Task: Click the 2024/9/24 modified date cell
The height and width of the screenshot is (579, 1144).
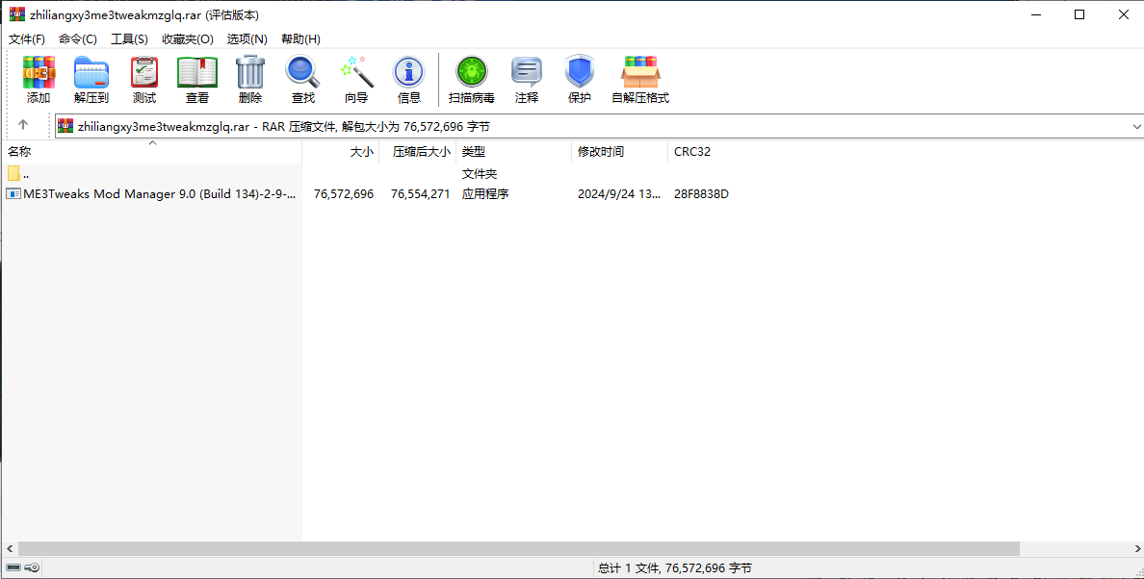Action: 619,194
